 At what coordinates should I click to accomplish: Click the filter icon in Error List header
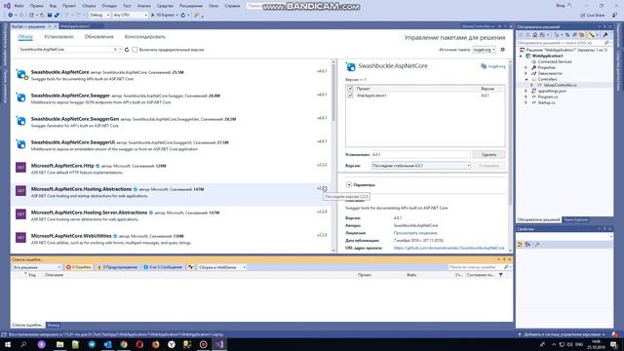tap(500, 275)
